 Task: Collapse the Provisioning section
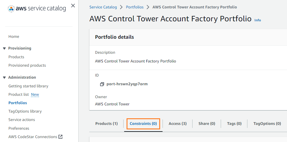click(x=4, y=48)
